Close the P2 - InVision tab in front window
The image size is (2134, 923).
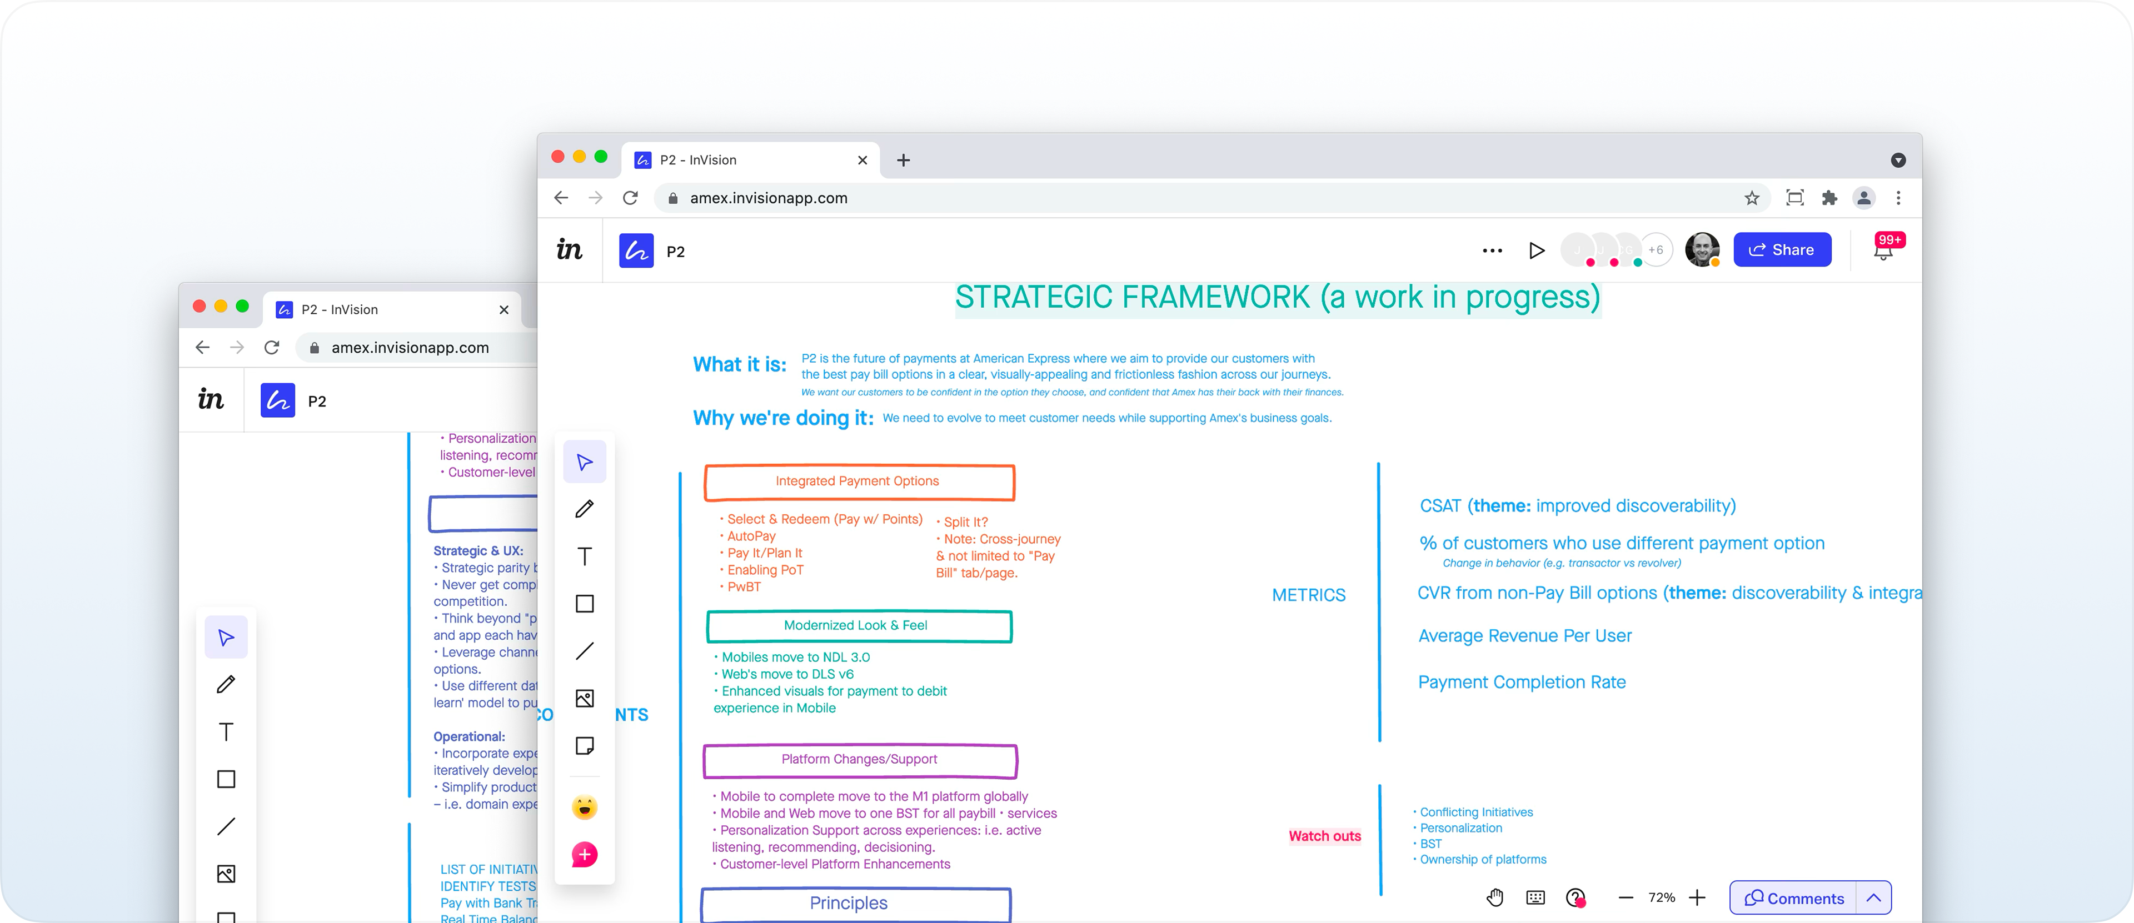tap(862, 160)
